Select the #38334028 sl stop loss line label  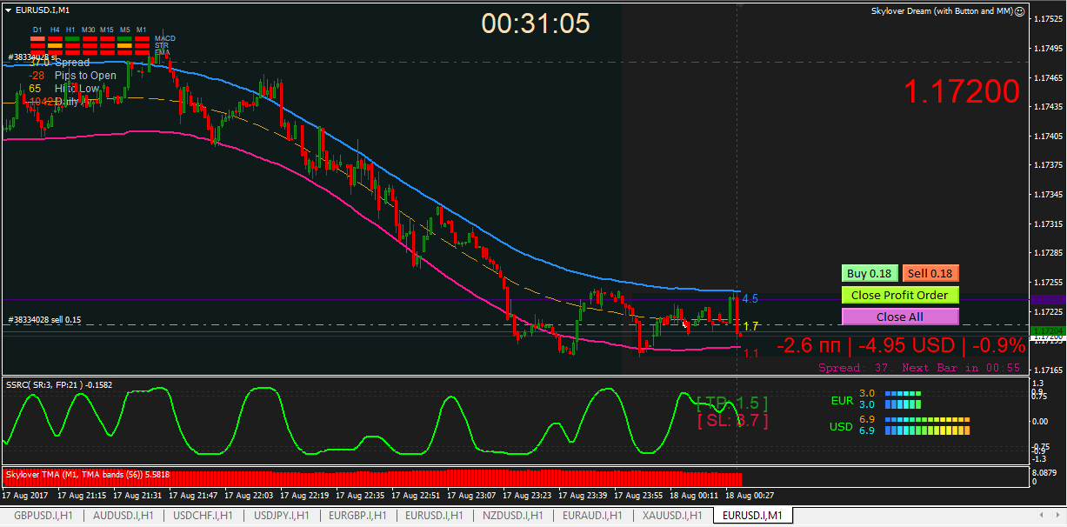(33, 57)
